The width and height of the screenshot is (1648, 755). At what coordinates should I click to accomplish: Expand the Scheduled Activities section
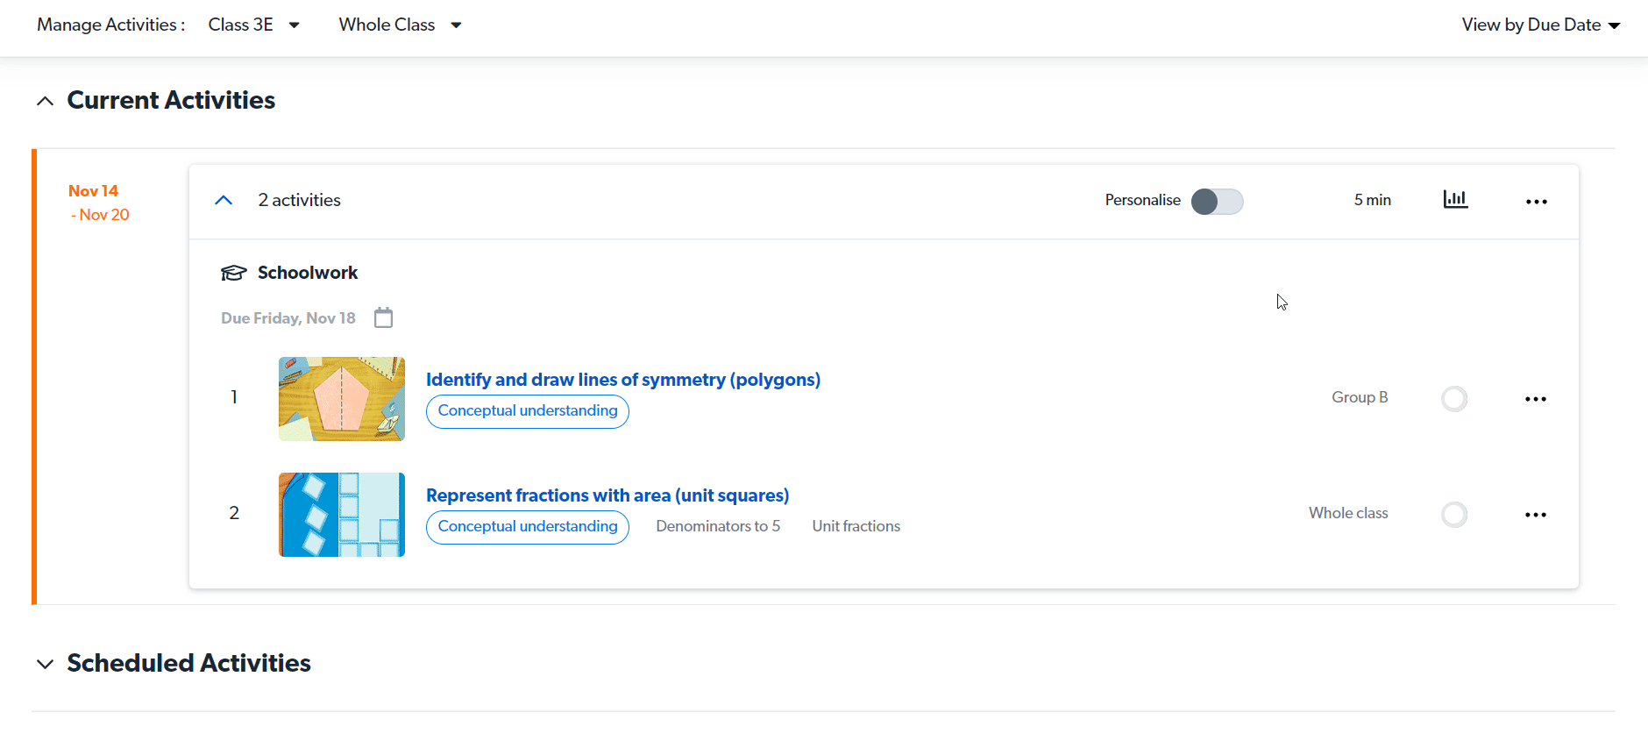click(x=46, y=665)
